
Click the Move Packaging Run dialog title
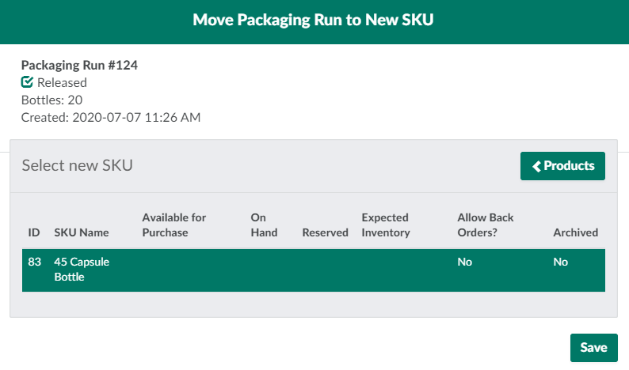tap(314, 21)
